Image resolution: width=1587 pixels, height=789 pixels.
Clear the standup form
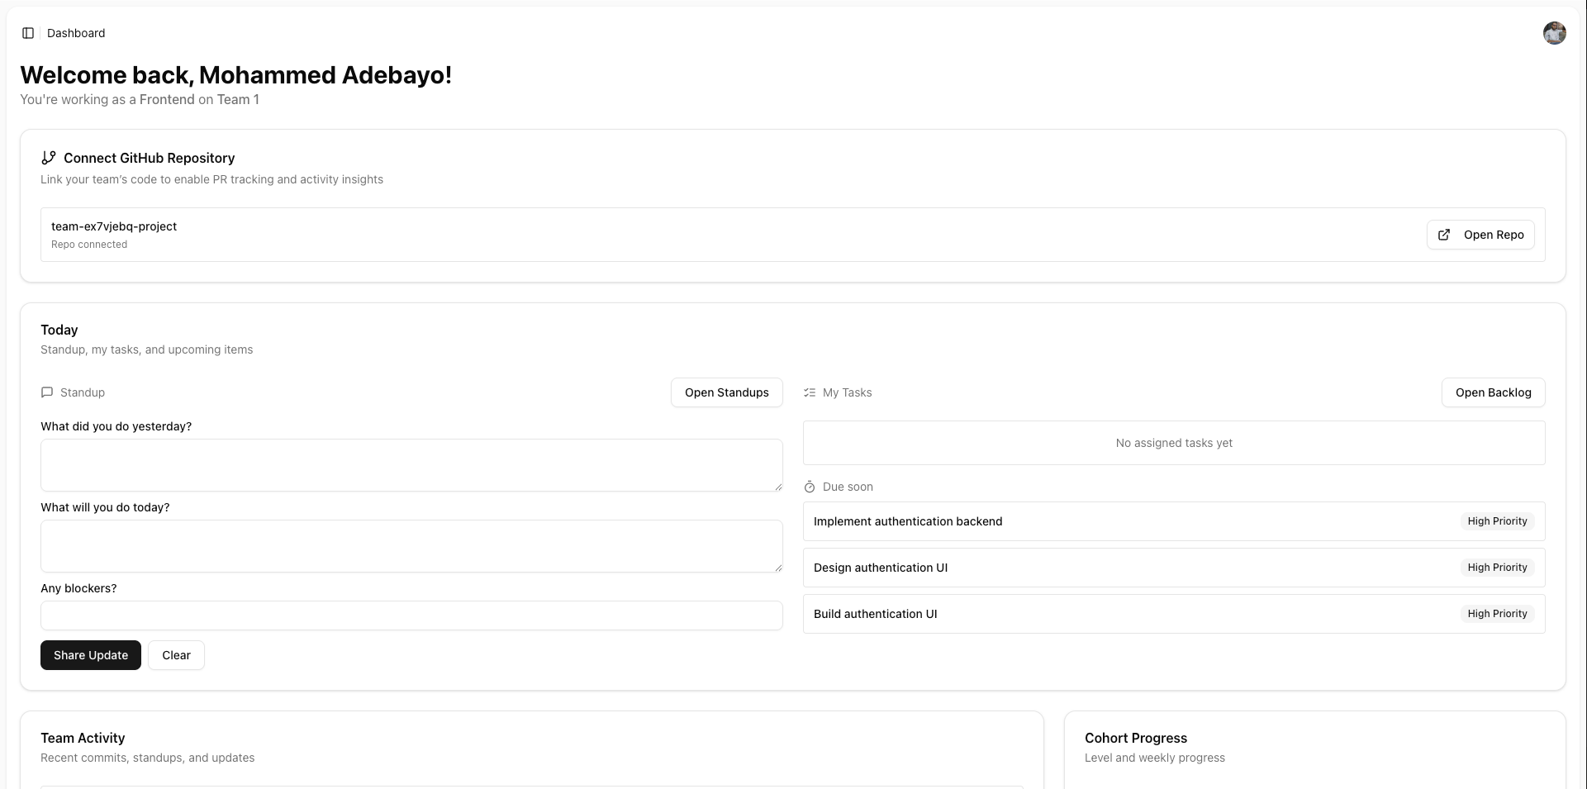(176, 654)
